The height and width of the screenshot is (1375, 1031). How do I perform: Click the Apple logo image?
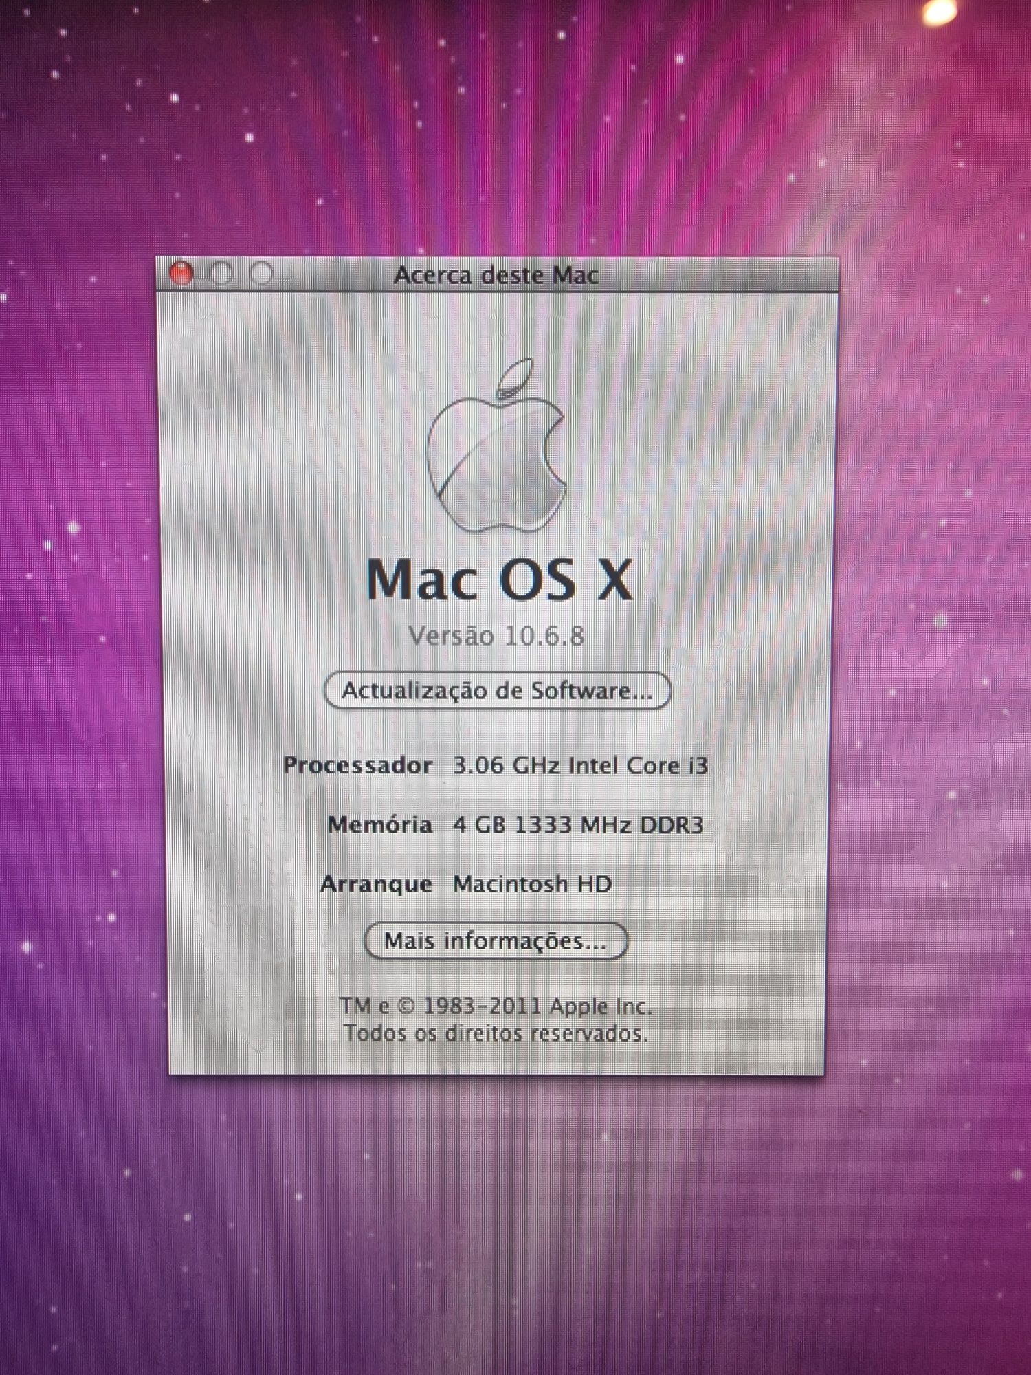coord(496,445)
